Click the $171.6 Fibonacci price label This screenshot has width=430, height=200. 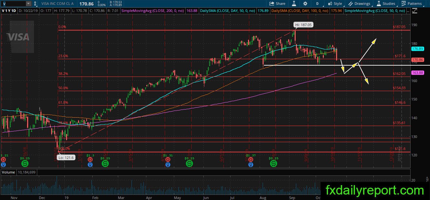pyautogui.click(x=400, y=56)
